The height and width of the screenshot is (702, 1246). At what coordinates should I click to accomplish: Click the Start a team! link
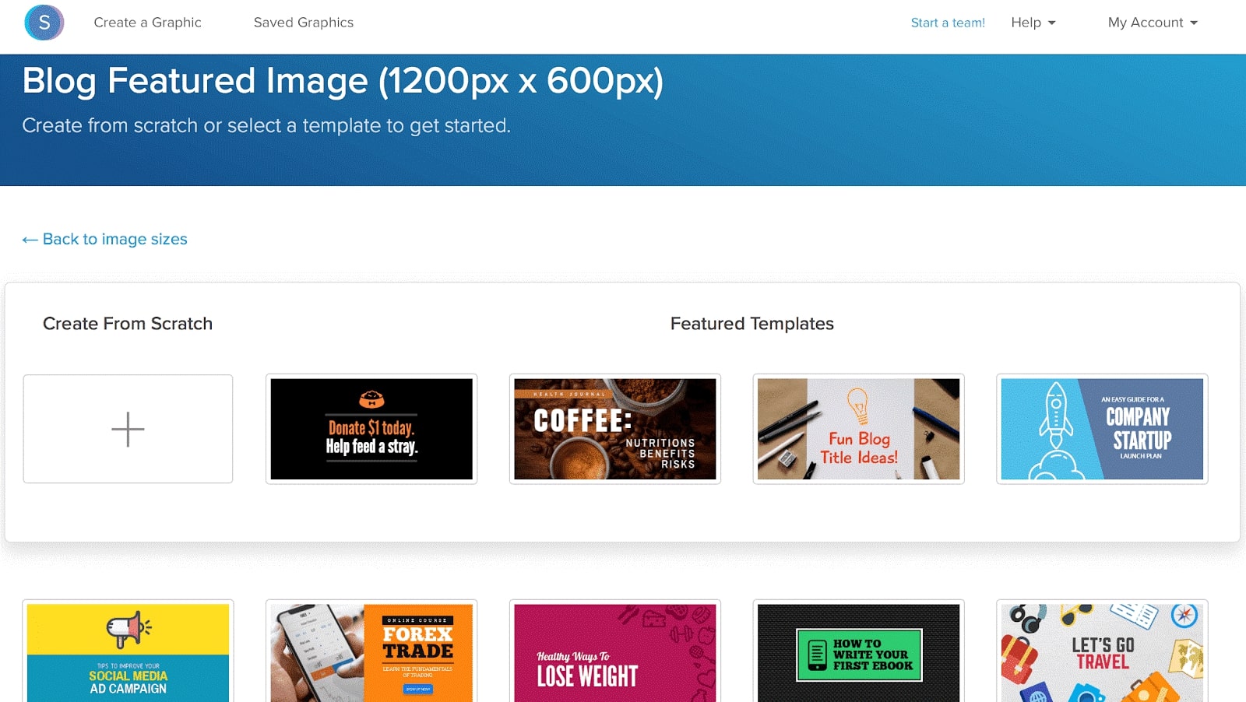(x=947, y=23)
